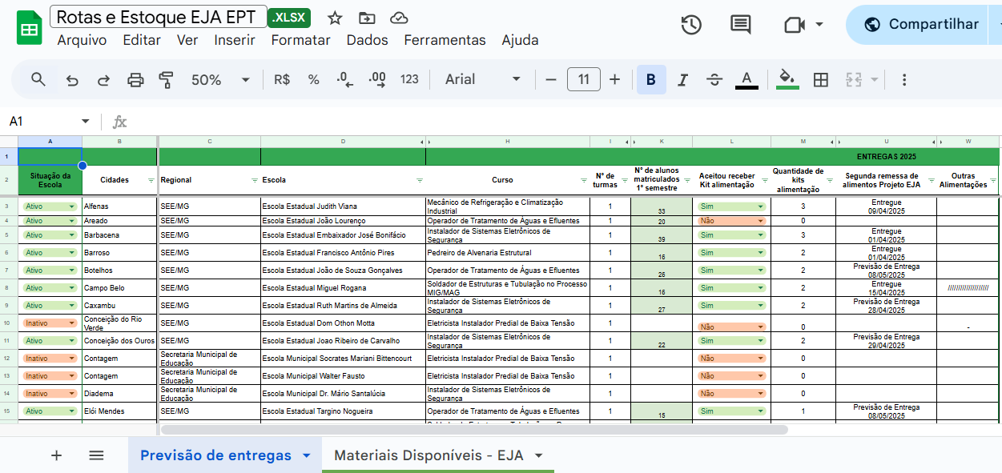Open the Inserir menu
1002x473 pixels.
click(235, 40)
